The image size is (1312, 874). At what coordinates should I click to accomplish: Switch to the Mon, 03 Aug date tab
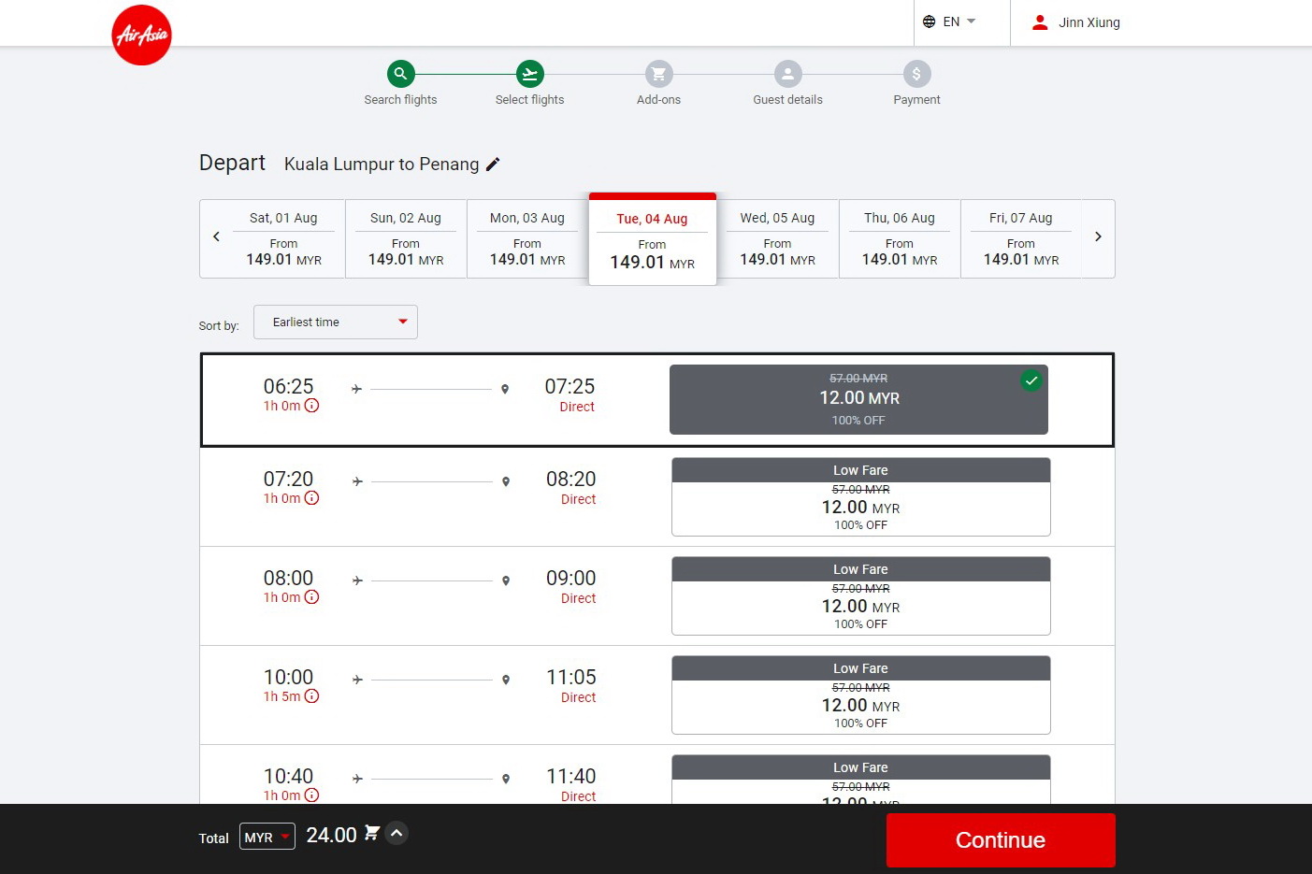[x=527, y=238]
